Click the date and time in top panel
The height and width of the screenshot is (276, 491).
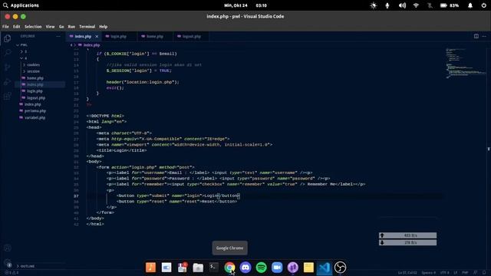pos(245,5)
